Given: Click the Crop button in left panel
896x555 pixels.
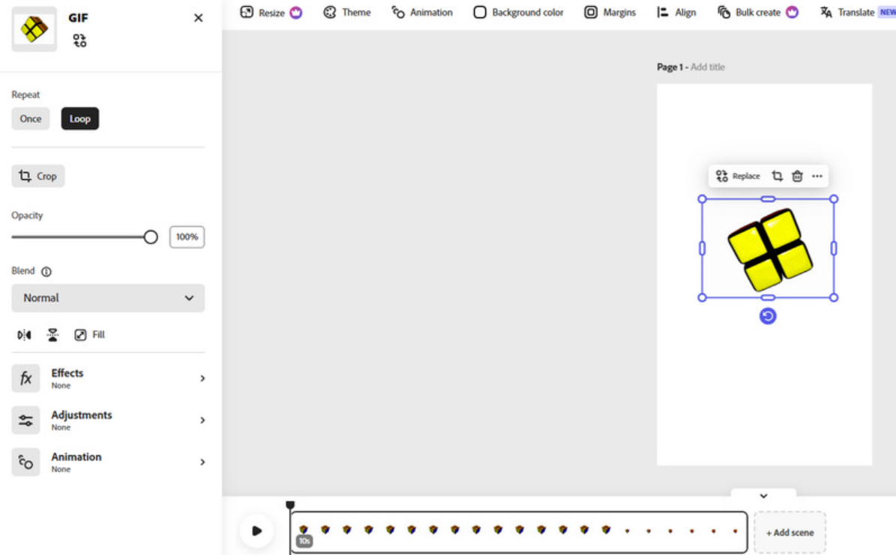Looking at the screenshot, I should [x=38, y=176].
